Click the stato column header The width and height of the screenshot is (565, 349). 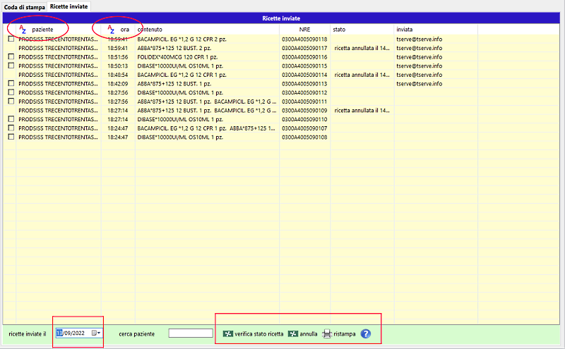(343, 30)
